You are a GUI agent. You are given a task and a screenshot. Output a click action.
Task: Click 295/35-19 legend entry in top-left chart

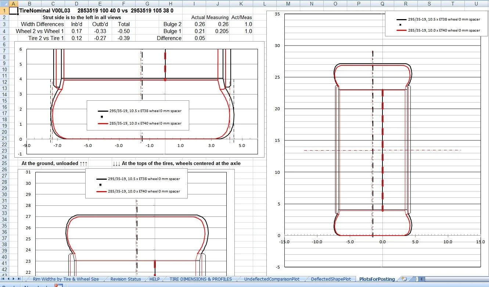click(x=140, y=111)
